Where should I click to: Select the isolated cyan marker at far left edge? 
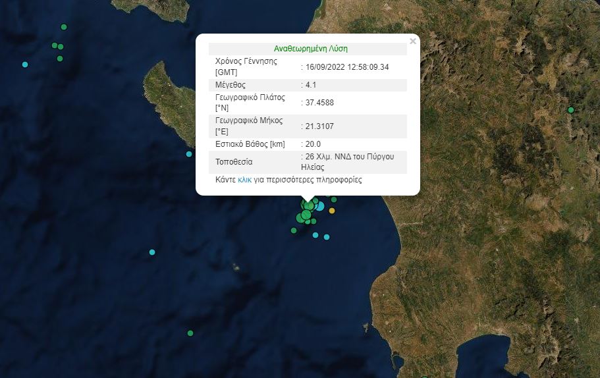tap(25, 65)
